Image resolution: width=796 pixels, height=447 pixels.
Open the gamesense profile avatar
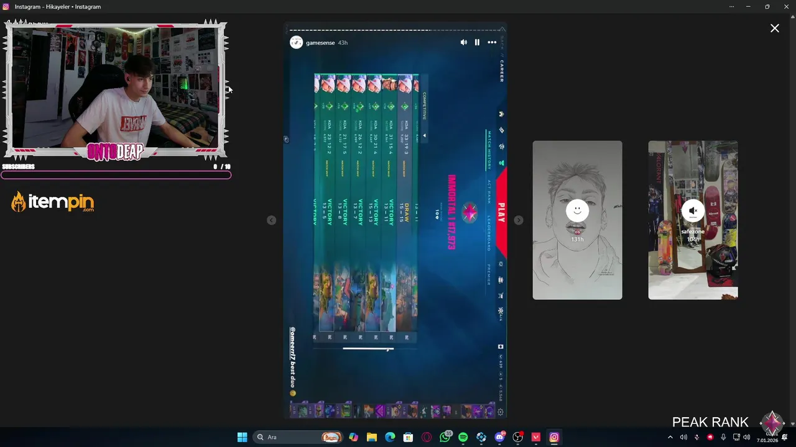(296, 42)
